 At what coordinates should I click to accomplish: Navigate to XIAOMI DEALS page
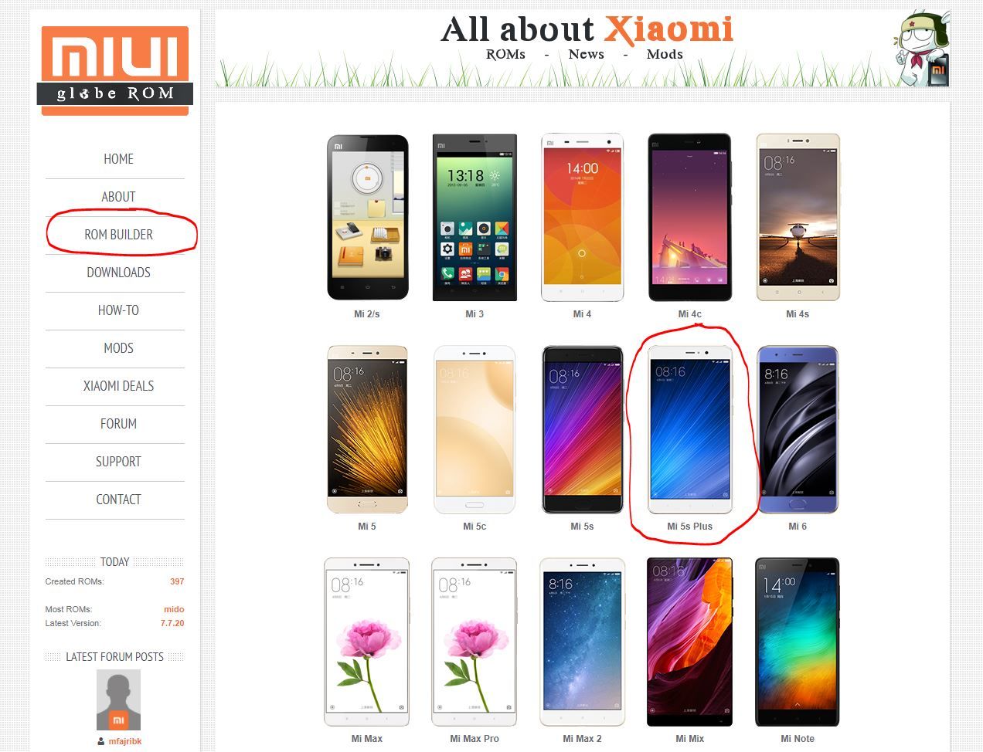tap(118, 386)
